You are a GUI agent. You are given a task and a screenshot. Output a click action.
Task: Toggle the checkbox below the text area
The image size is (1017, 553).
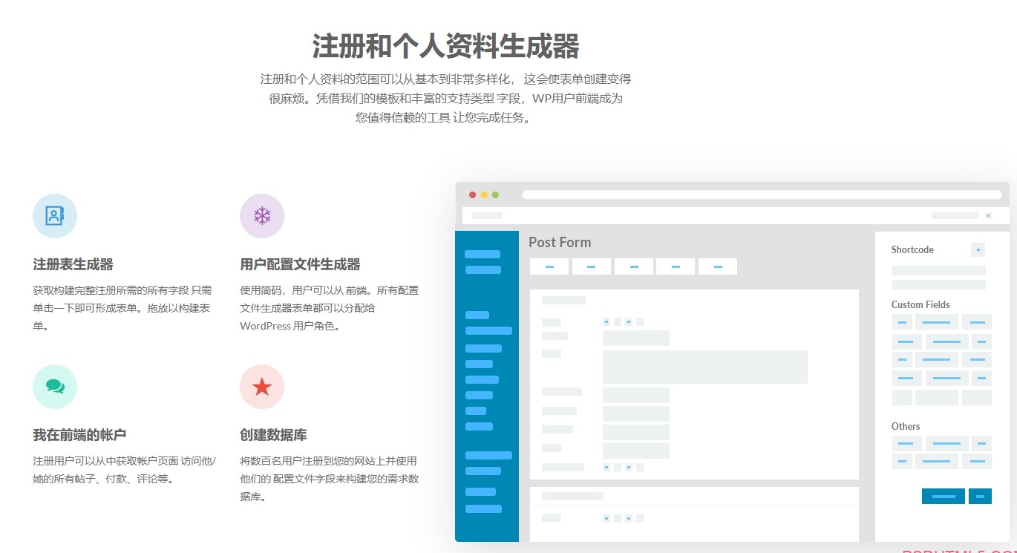606,468
